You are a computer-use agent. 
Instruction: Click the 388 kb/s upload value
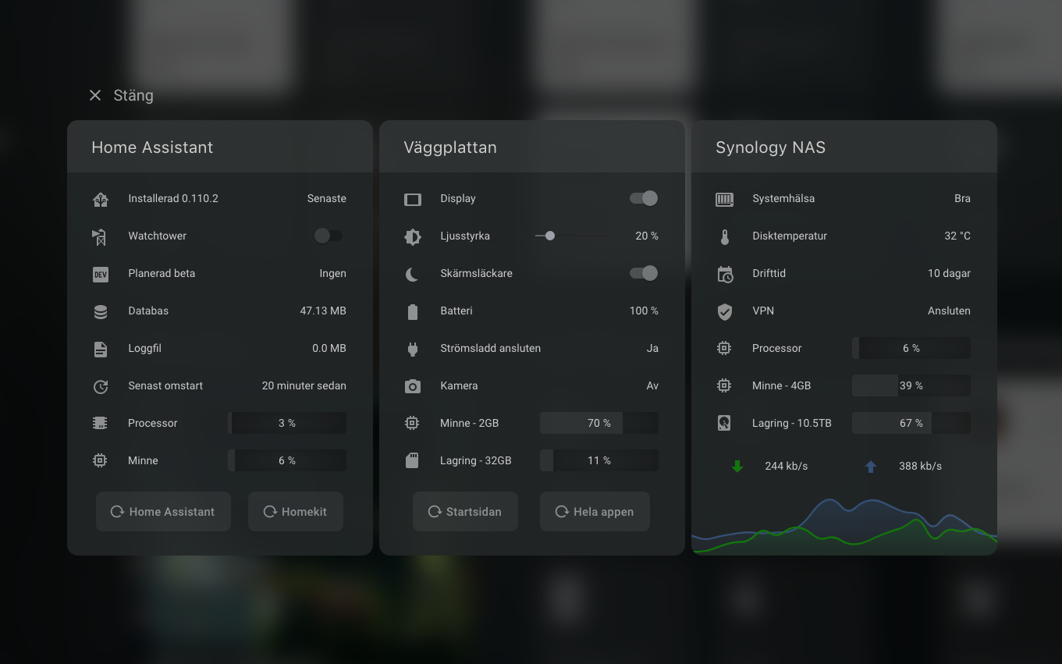[921, 466]
